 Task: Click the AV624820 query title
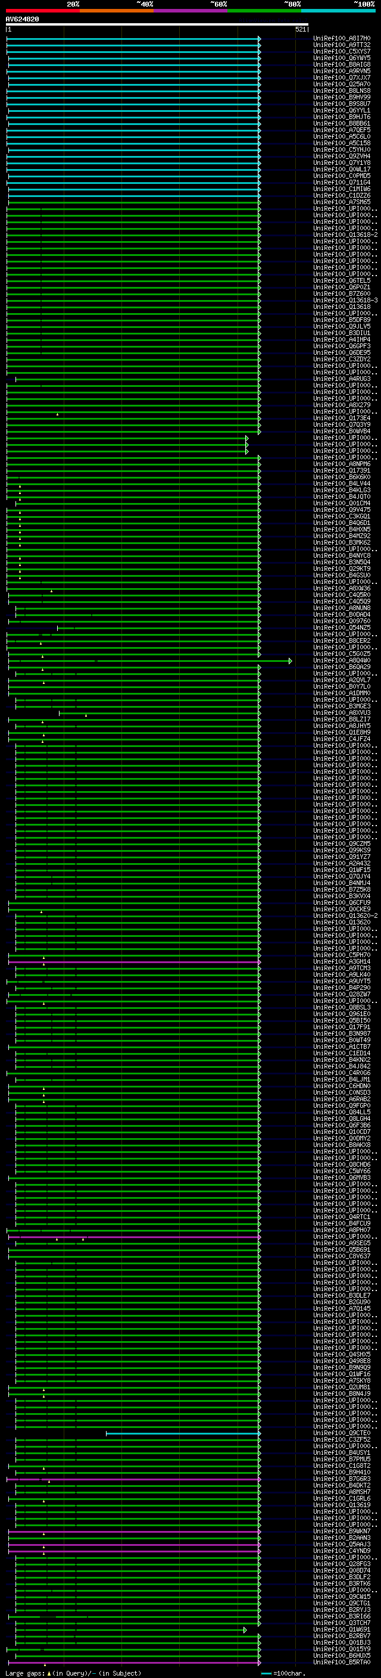click(22, 20)
